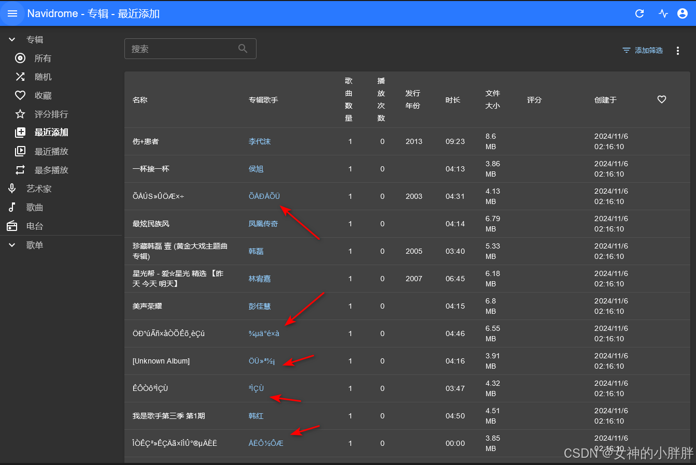Viewport: 696px width, 465px height.
Task: Open the three-dot more options menu
Action: tap(678, 50)
